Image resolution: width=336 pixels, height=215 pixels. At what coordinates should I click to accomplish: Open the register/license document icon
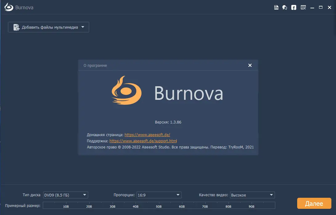(276, 7)
